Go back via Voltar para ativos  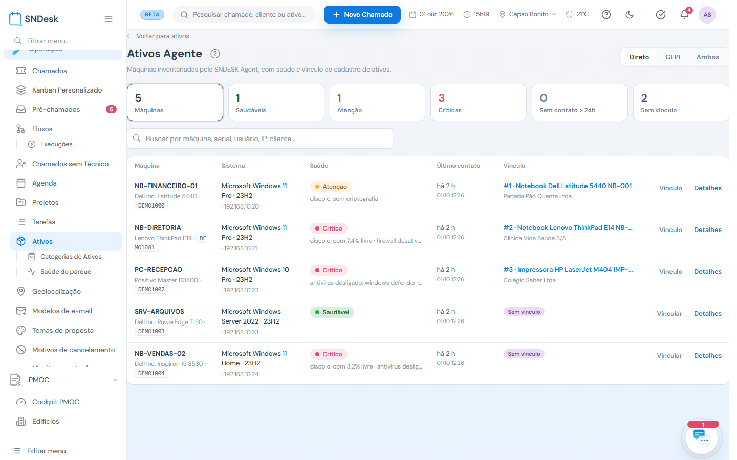pos(158,36)
